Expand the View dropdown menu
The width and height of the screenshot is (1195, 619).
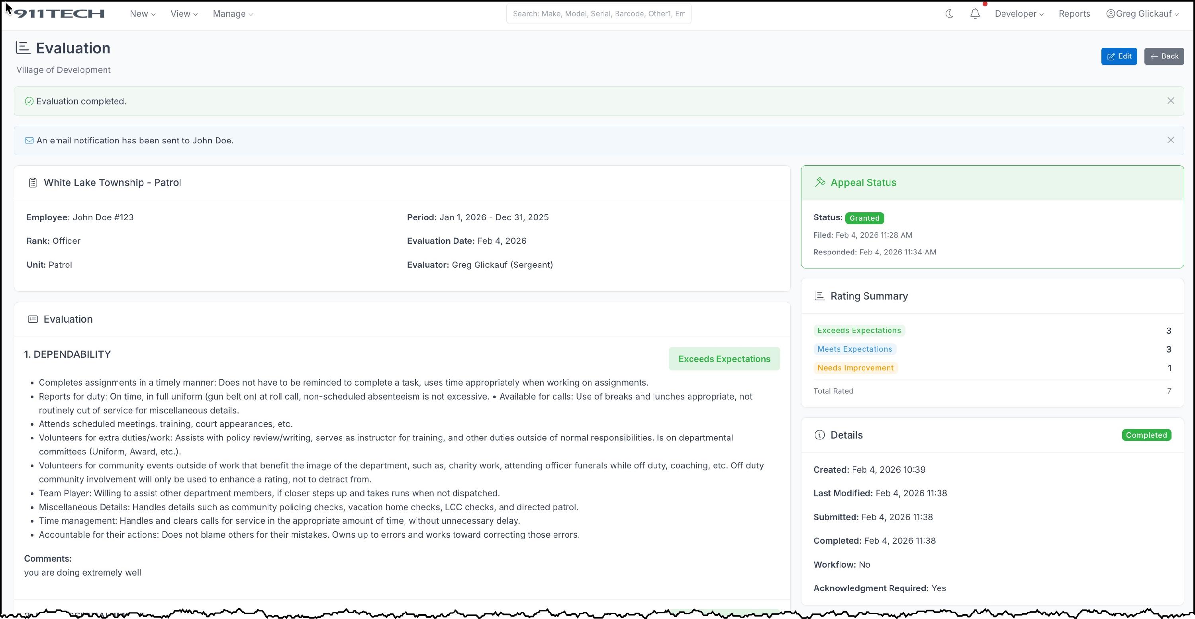point(184,14)
